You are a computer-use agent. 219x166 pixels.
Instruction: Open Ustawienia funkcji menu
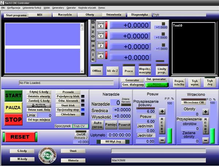click(x=32, y=8)
